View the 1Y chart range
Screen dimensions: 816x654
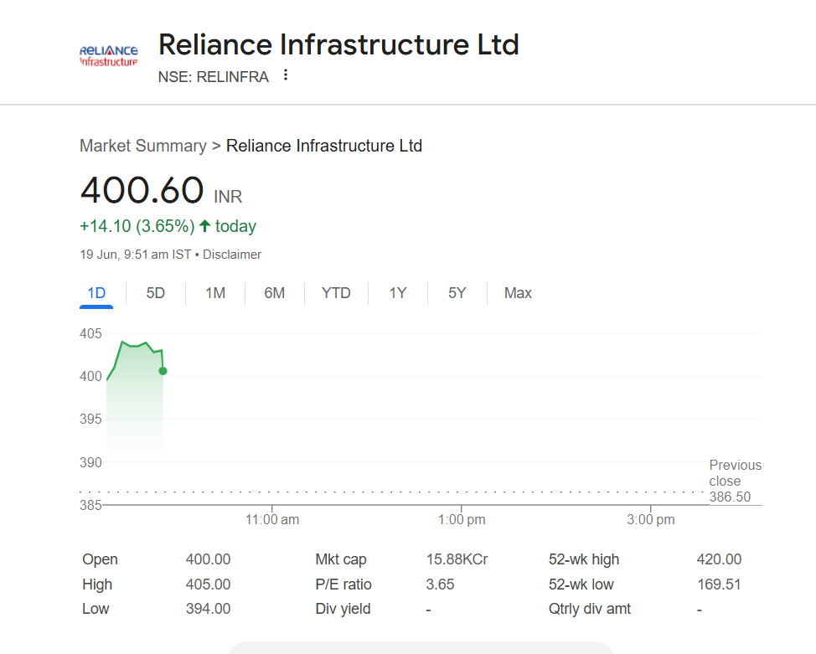[398, 293]
